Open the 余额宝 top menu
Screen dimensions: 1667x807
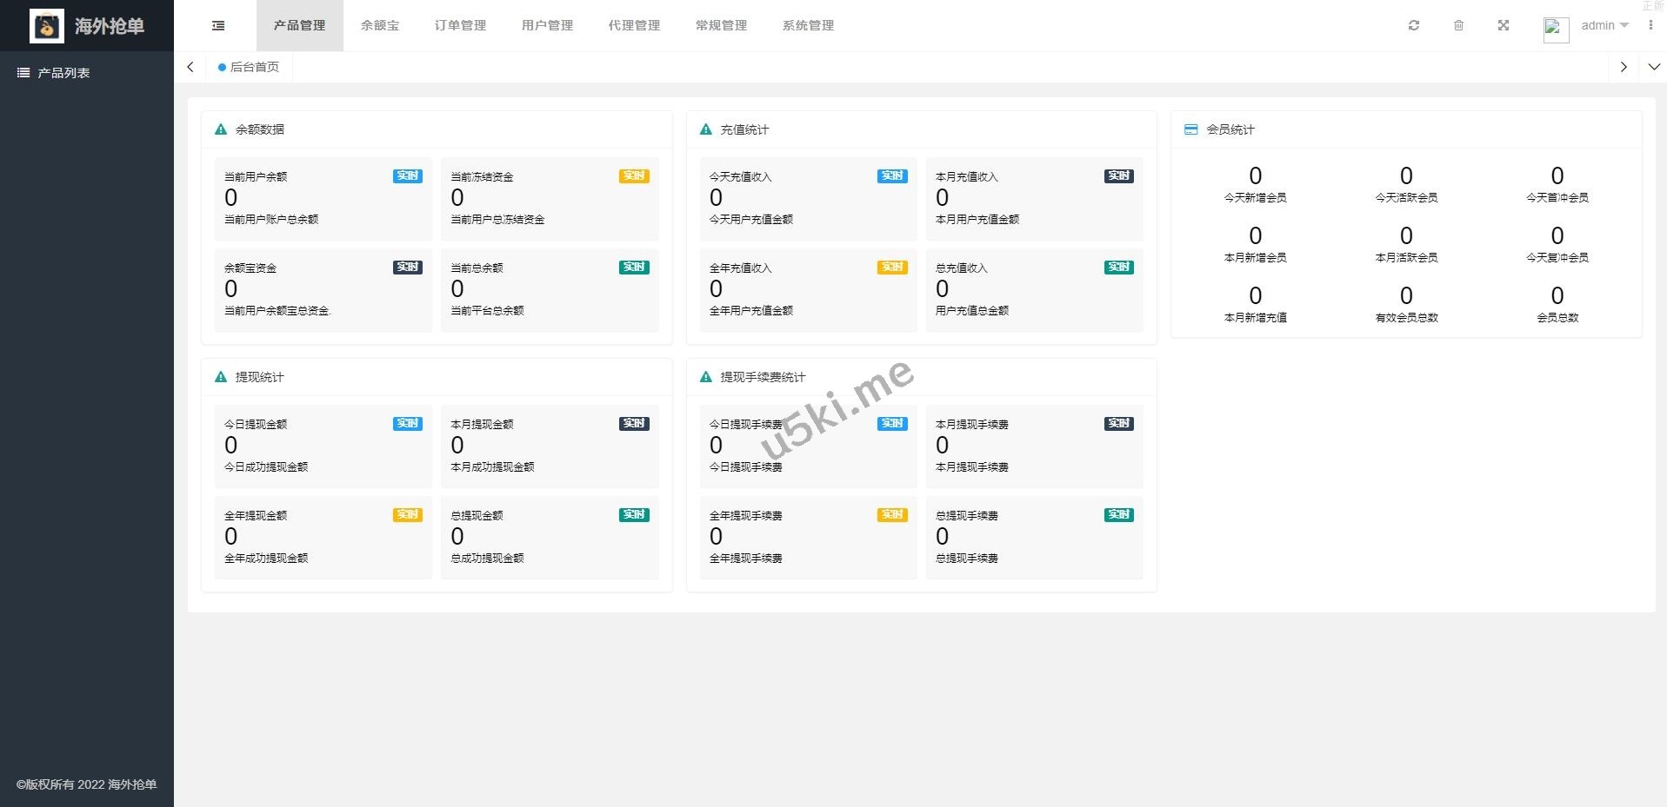pyautogui.click(x=380, y=26)
